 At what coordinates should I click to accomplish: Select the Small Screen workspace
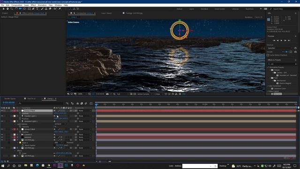(x=220, y=9)
